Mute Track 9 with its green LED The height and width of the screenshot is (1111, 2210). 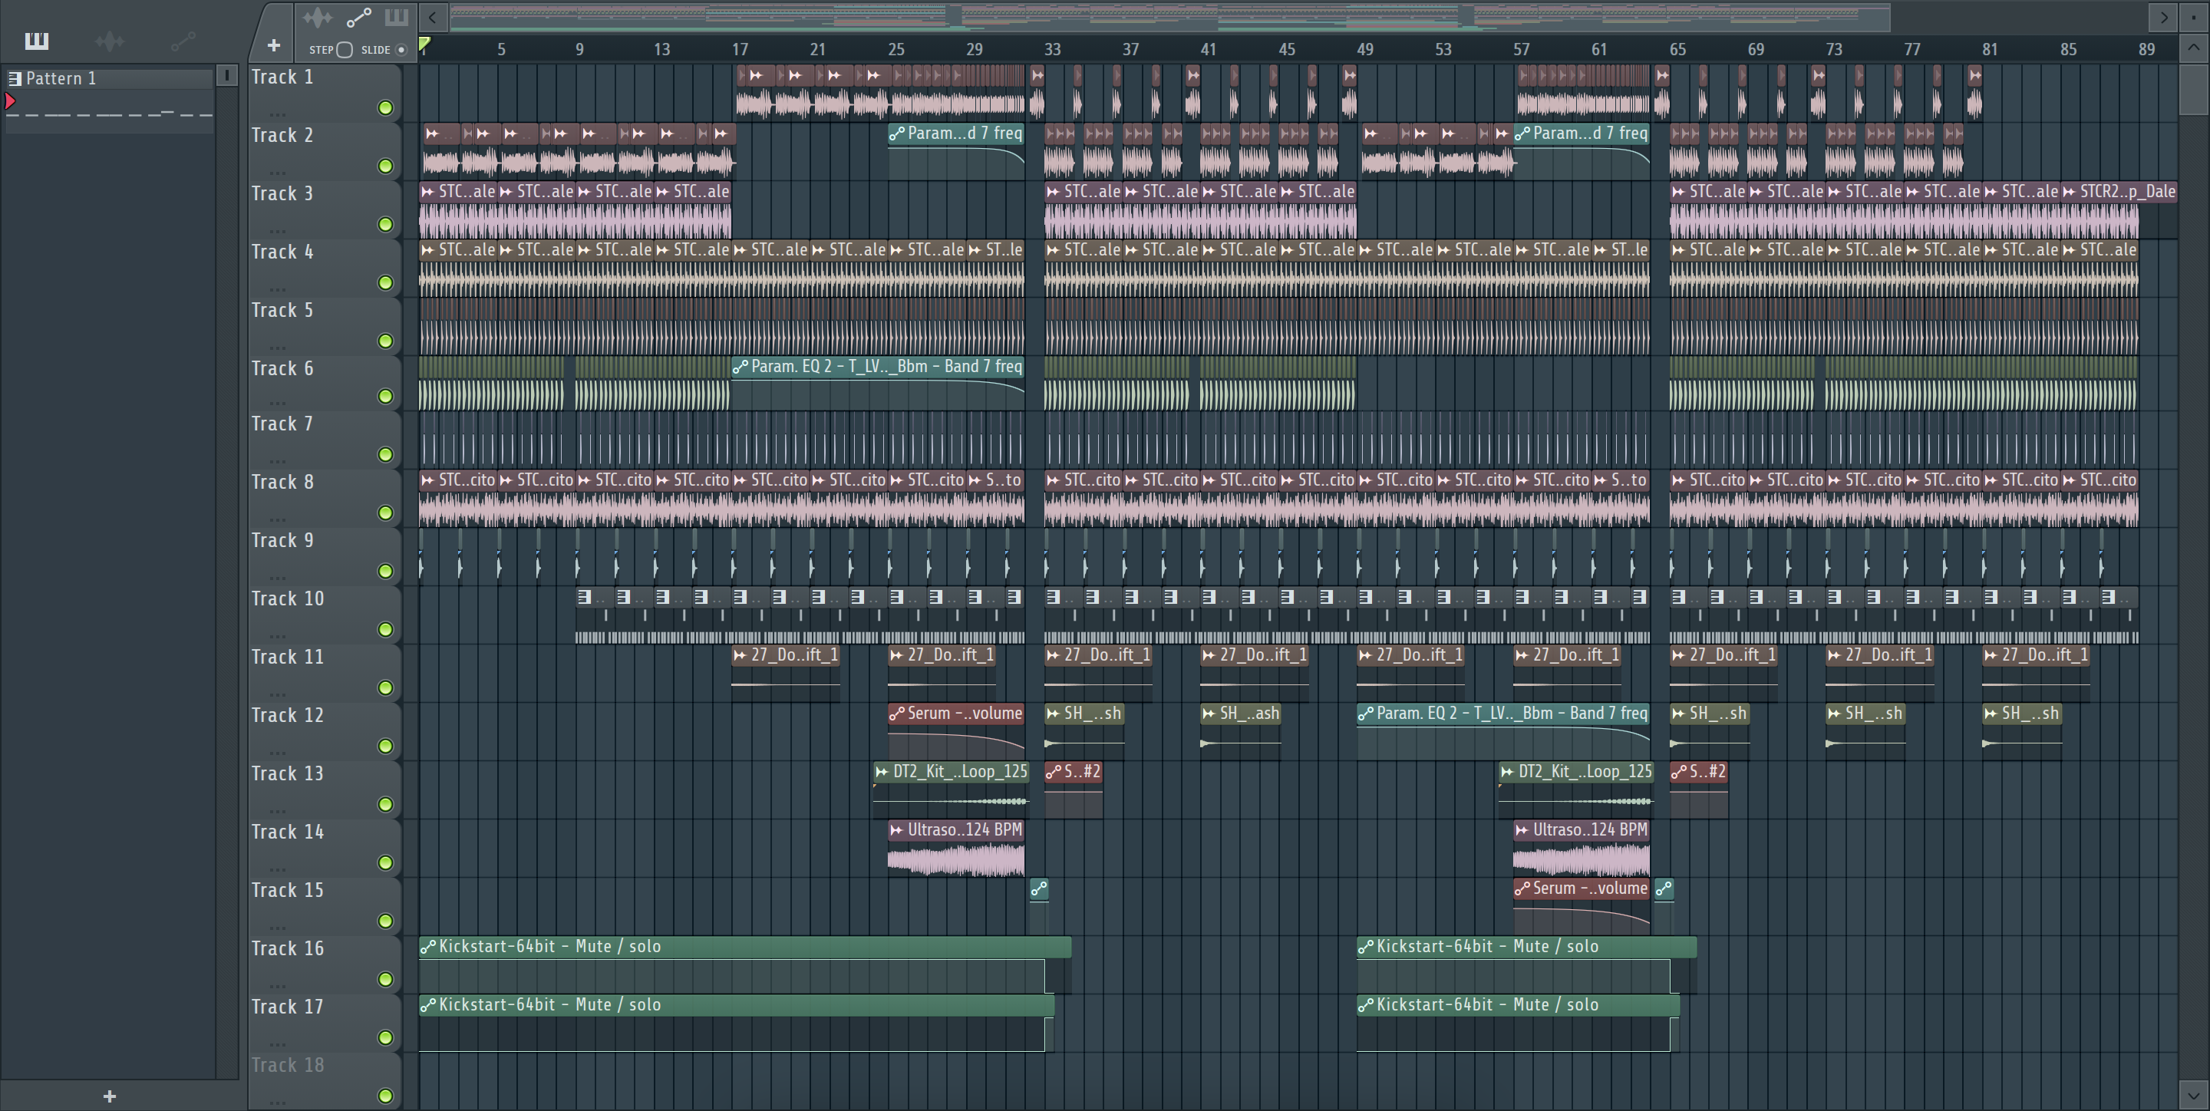point(385,572)
